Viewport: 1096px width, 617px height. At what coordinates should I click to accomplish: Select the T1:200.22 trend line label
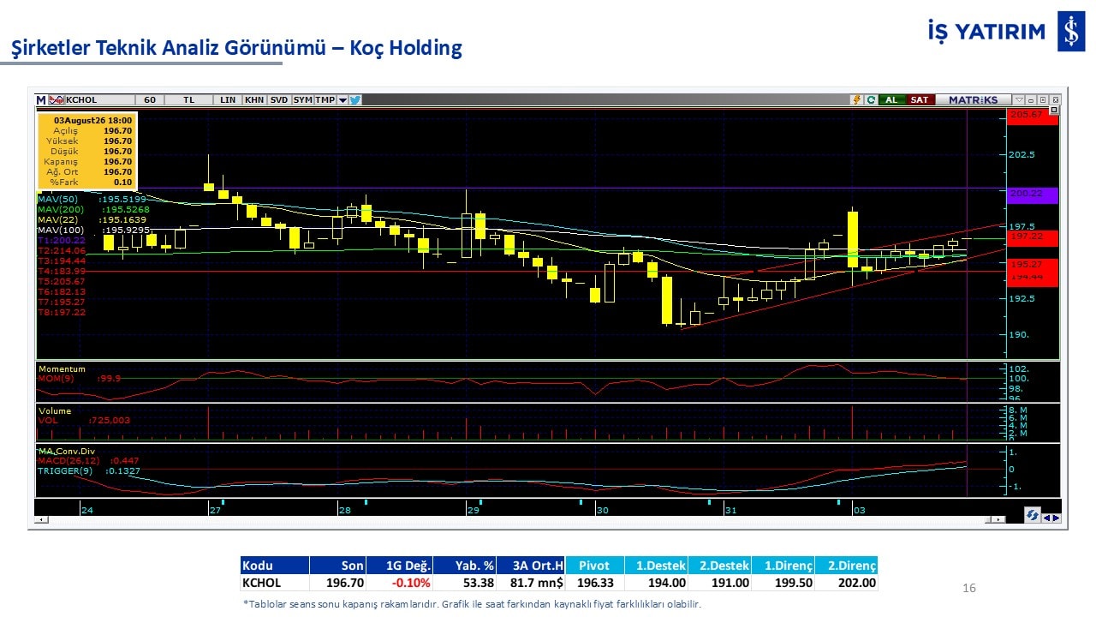[x=62, y=240]
